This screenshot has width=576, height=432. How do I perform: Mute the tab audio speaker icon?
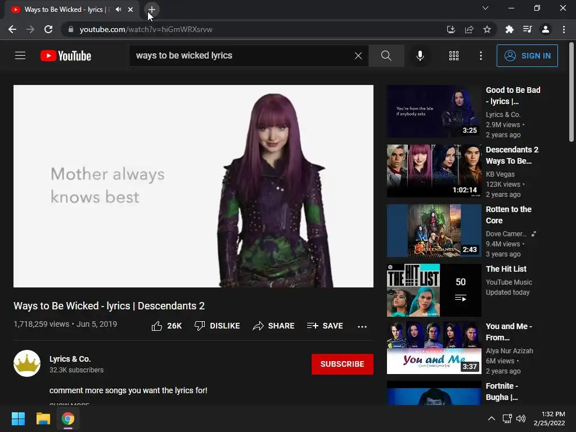[x=118, y=10]
